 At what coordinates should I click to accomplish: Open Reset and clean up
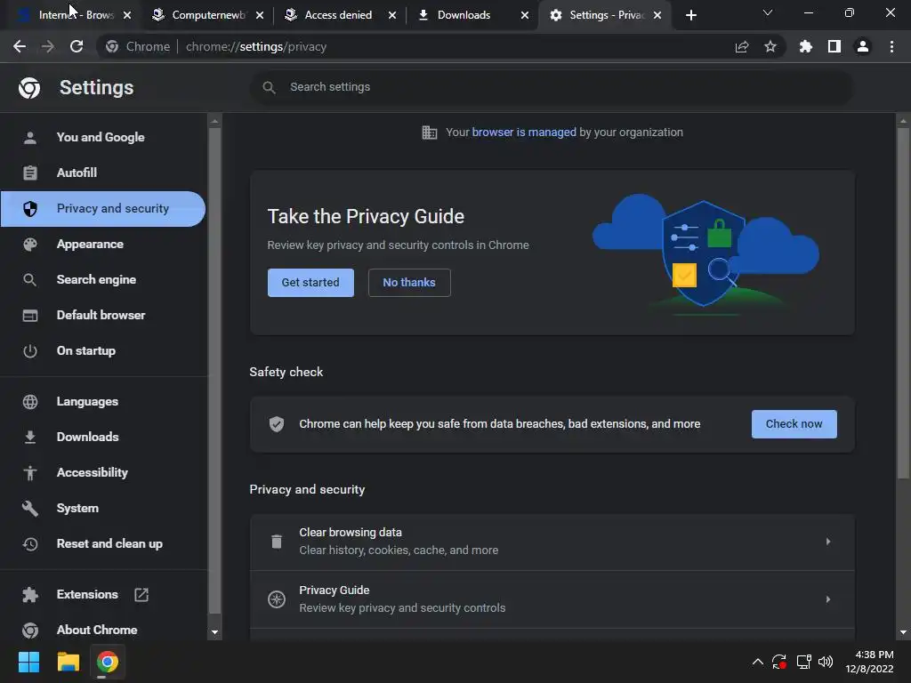tap(103, 543)
